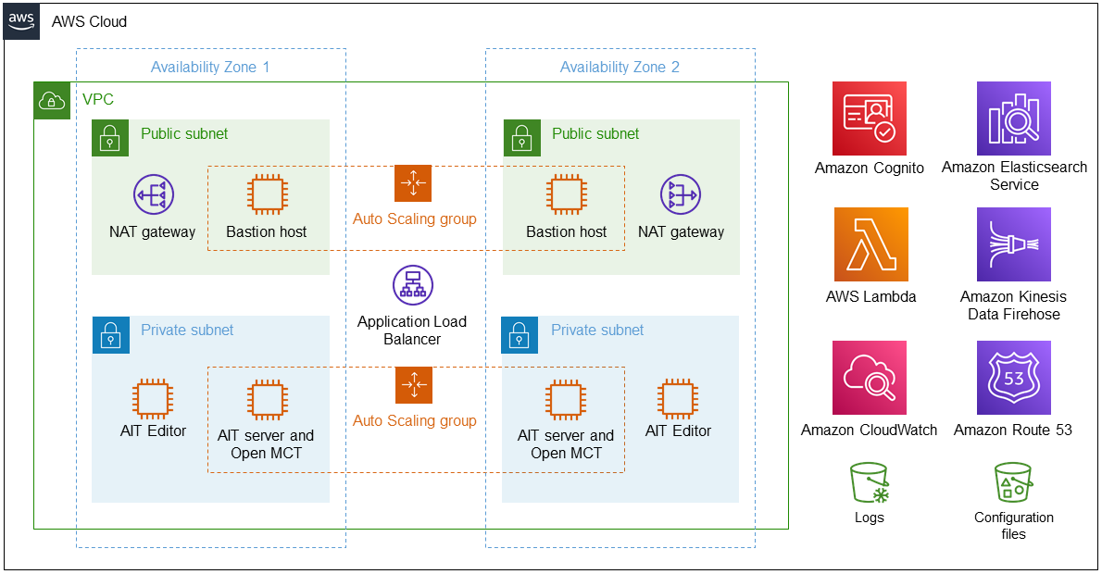Click the 'Logs' label
The image size is (1102, 574).
coord(870,518)
